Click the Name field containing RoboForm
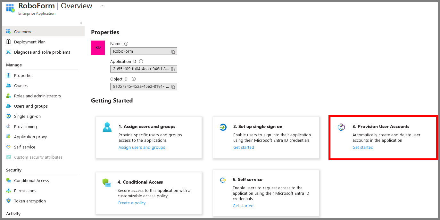 (x=144, y=51)
